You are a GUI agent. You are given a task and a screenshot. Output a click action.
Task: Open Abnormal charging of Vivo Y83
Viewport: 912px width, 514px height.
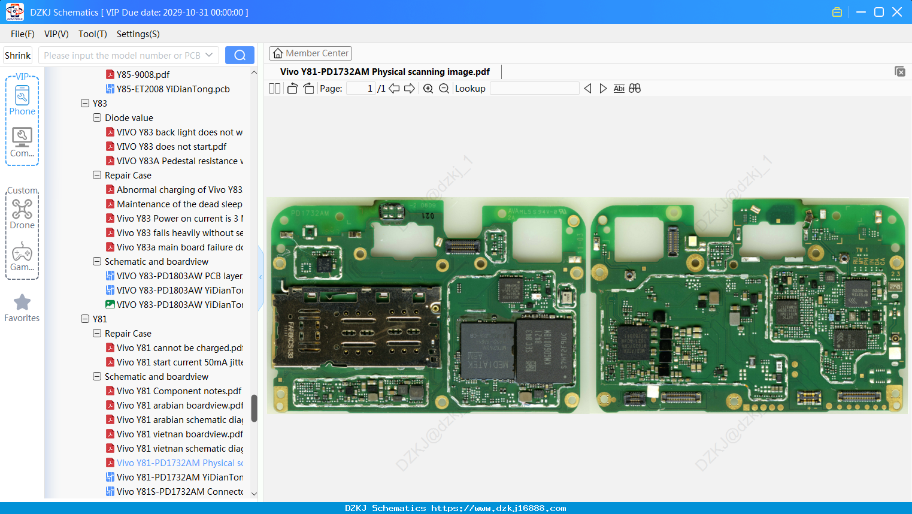175,189
